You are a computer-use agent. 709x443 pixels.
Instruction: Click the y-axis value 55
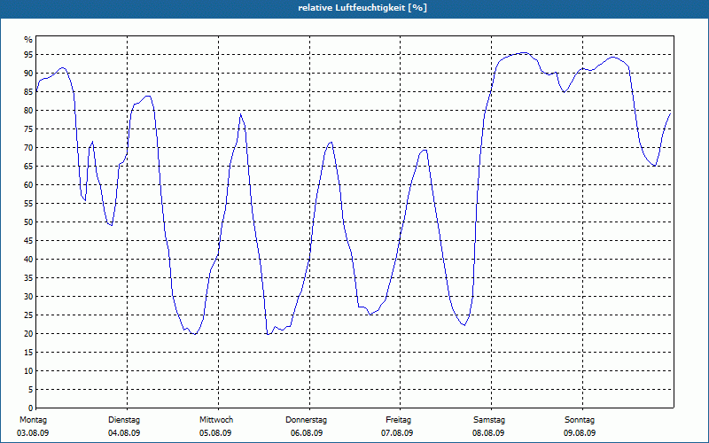click(28, 204)
